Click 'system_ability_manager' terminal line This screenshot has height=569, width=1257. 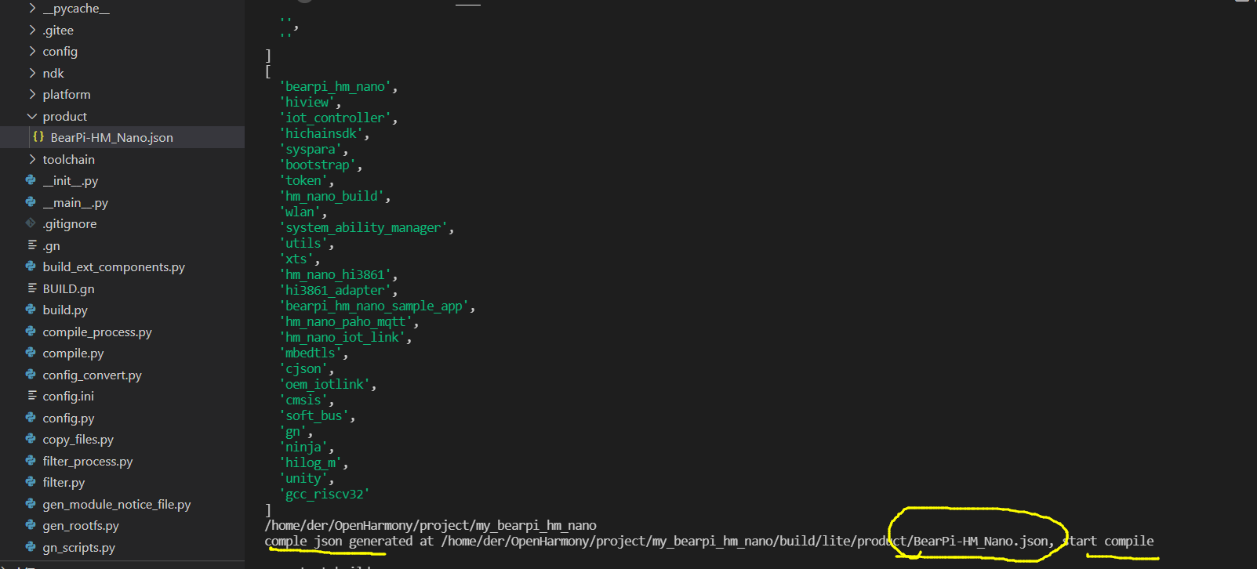pos(364,227)
